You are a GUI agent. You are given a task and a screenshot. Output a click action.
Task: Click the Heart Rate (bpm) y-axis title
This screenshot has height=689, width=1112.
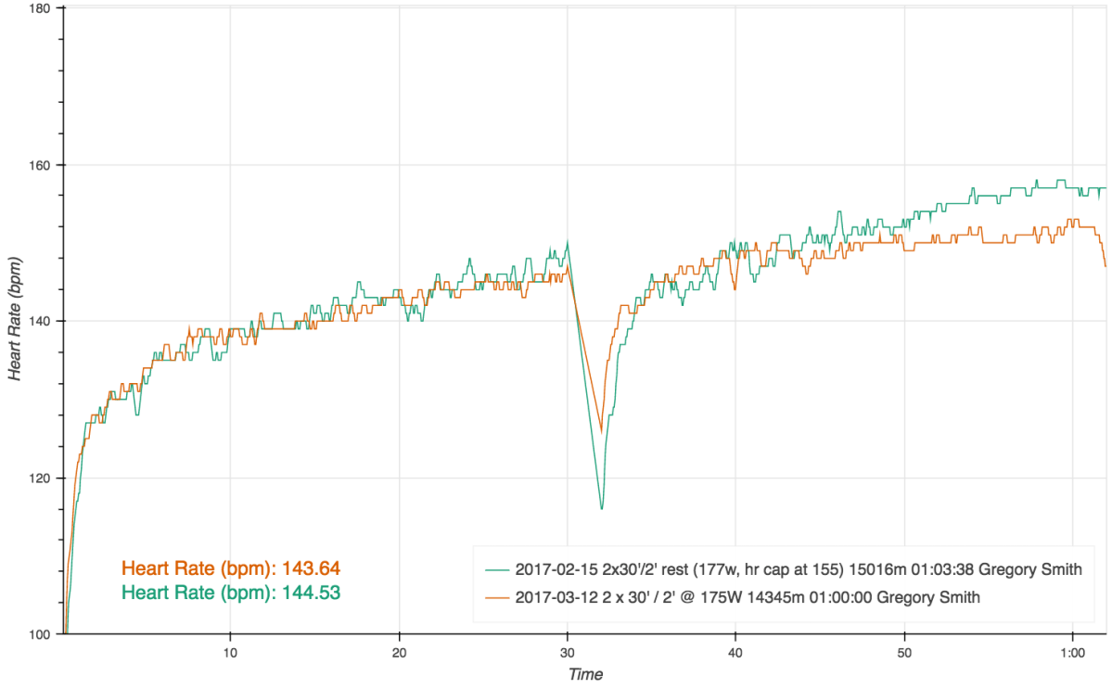[x=16, y=320]
